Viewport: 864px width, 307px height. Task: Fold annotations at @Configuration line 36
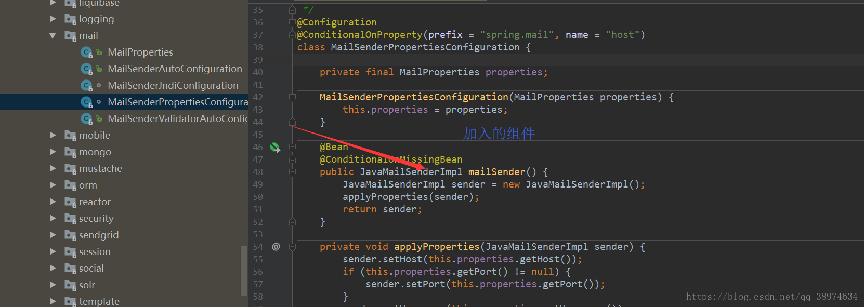292,22
